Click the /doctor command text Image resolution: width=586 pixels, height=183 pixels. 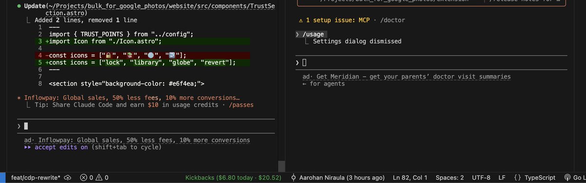tap(392, 20)
